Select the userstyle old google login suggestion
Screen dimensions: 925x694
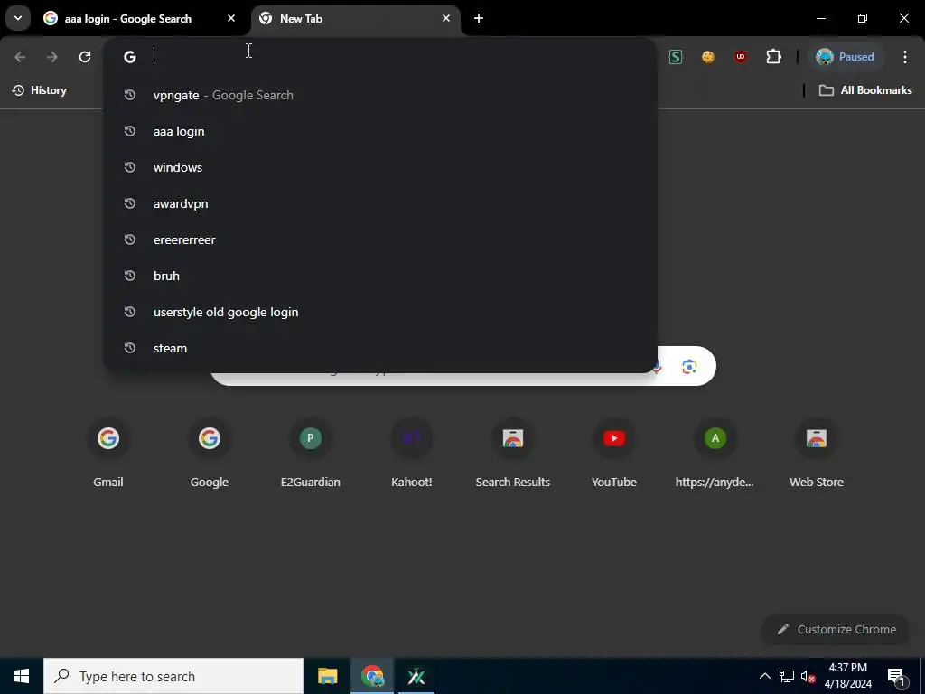click(380, 312)
